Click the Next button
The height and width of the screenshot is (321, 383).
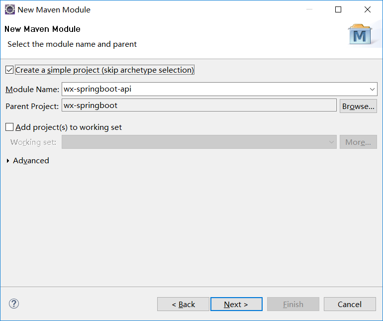coord(236,304)
